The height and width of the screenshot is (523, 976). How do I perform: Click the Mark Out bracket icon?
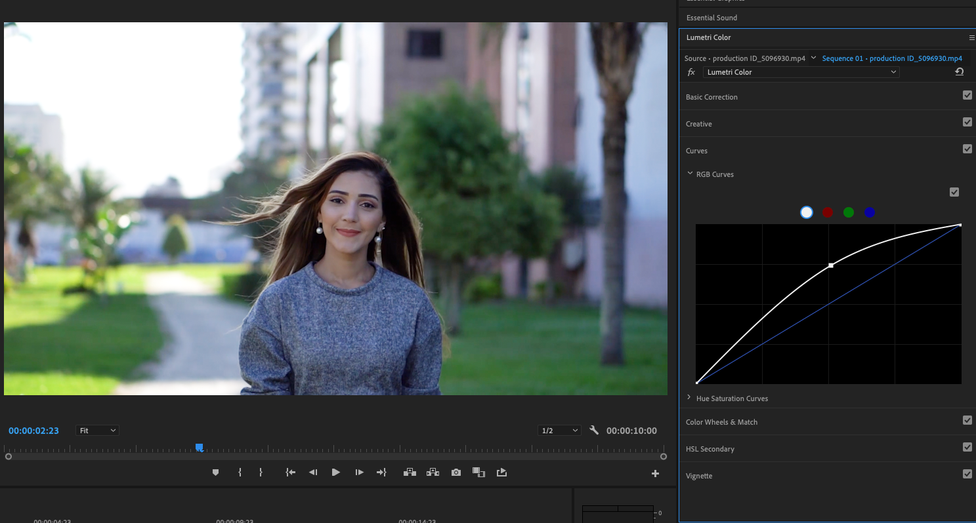(x=261, y=473)
